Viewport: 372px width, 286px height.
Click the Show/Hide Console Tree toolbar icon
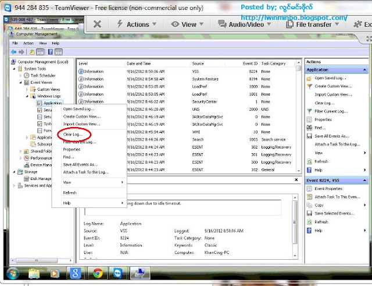click(x=41, y=52)
